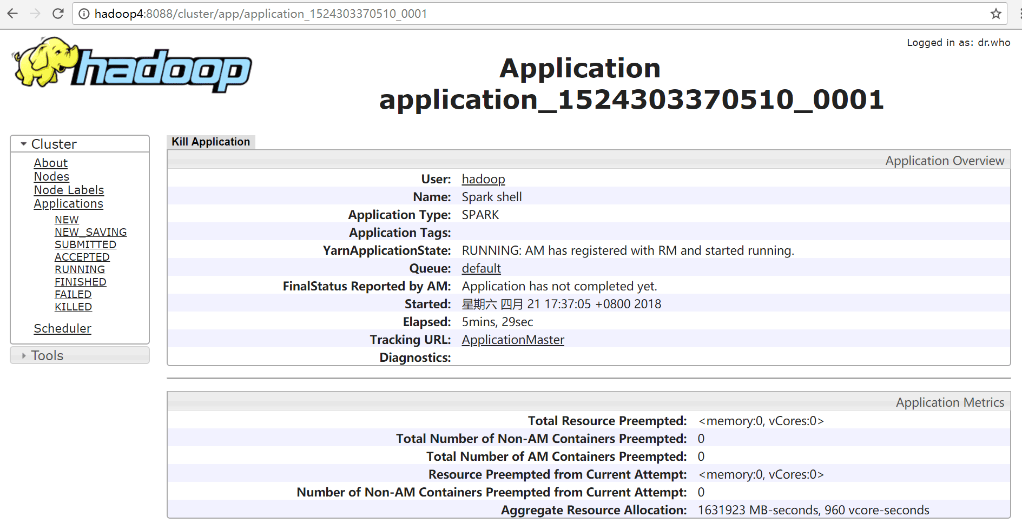The width and height of the screenshot is (1022, 523).
Task: Open the About cluster link
Action: pyautogui.click(x=51, y=163)
